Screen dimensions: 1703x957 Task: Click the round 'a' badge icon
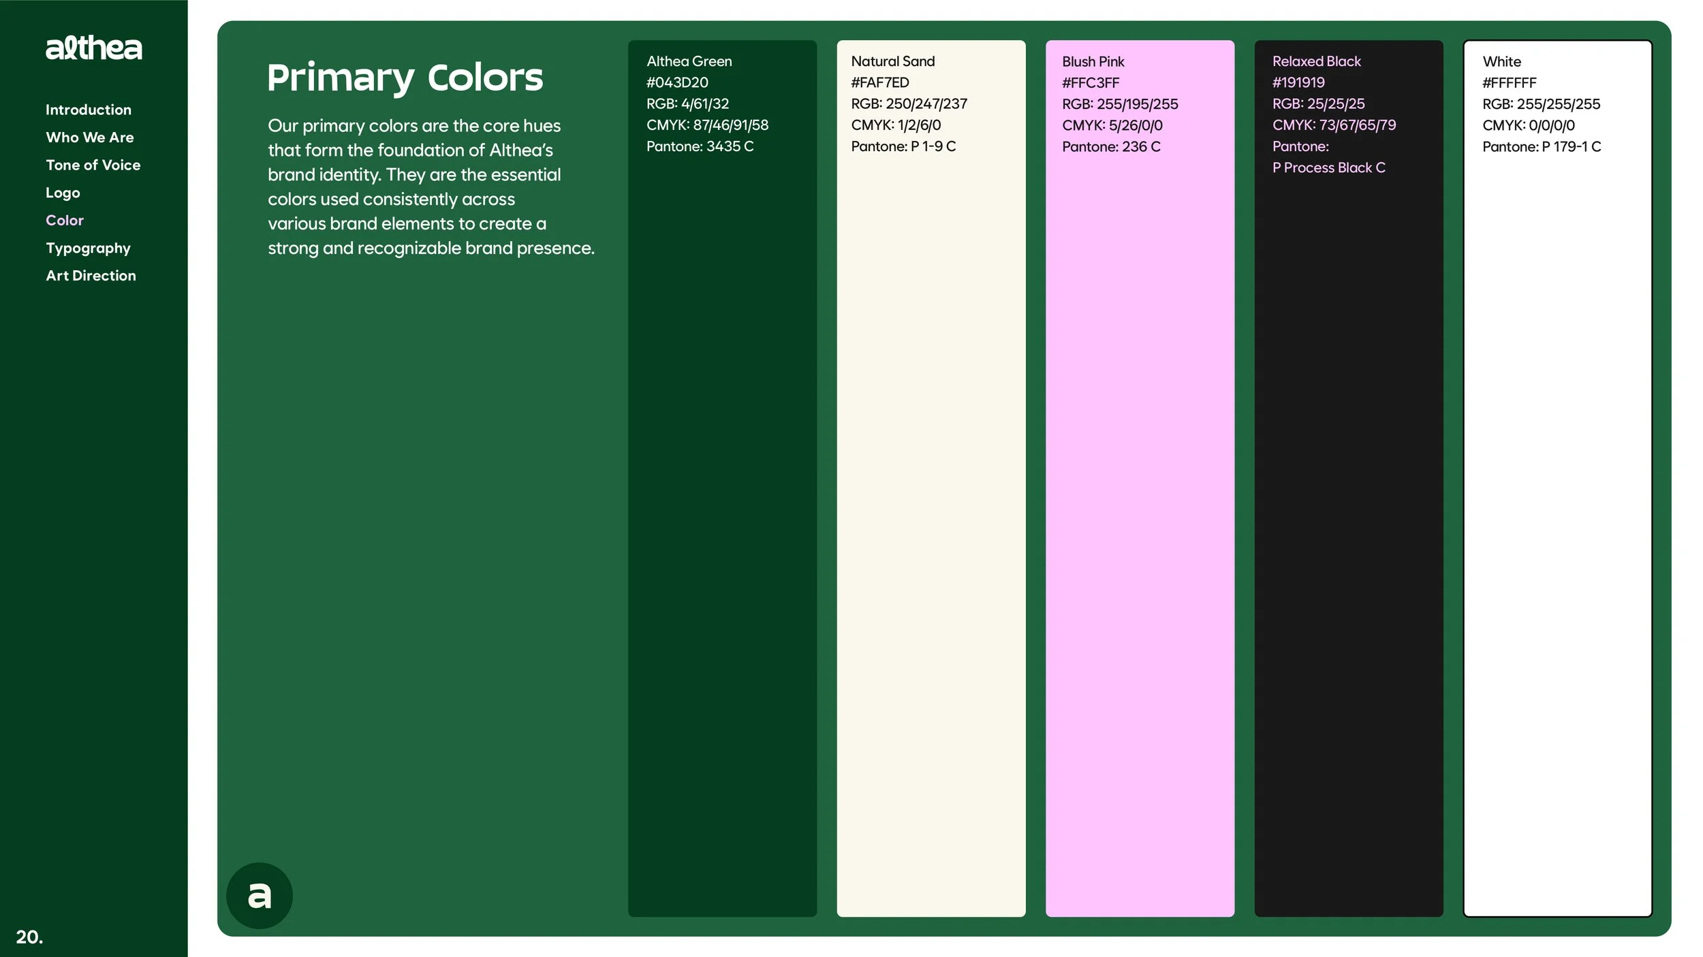coord(260,896)
